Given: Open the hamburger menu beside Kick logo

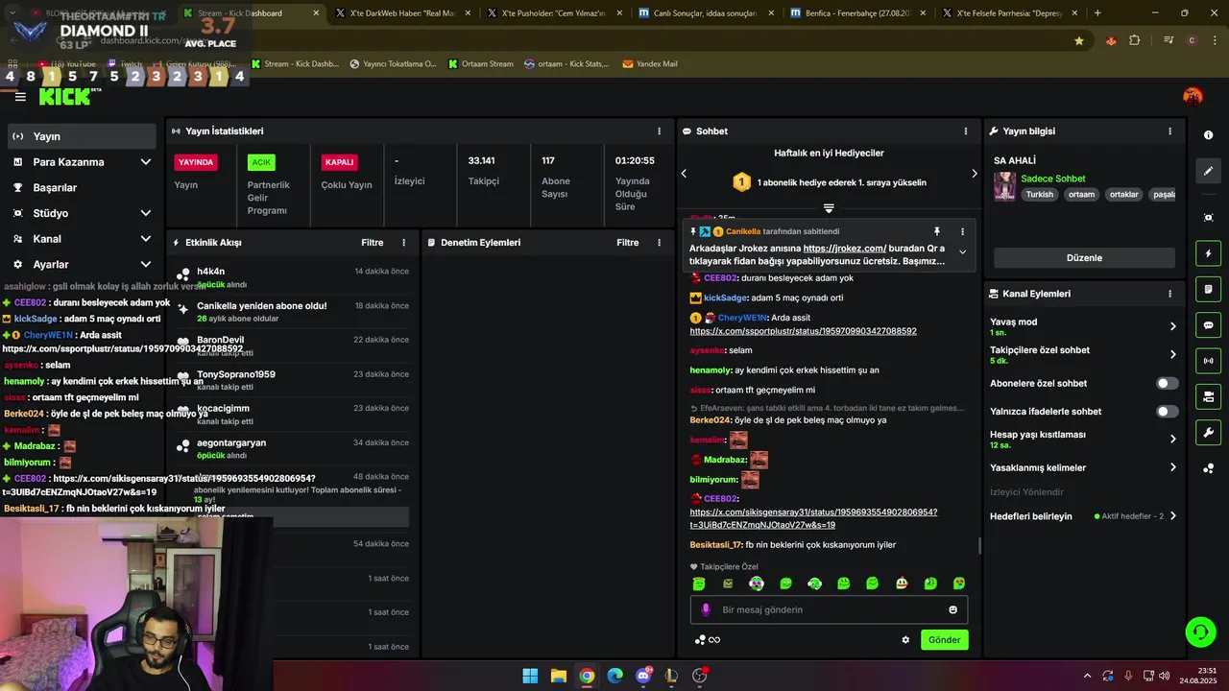Looking at the screenshot, I should click(20, 96).
